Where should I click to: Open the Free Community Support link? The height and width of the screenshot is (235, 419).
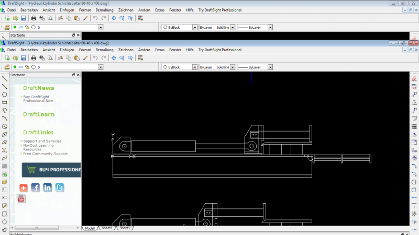[45, 154]
